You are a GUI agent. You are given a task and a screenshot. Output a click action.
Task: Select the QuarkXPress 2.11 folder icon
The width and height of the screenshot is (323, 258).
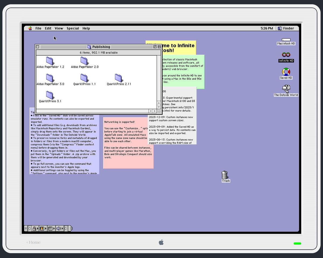click(119, 78)
